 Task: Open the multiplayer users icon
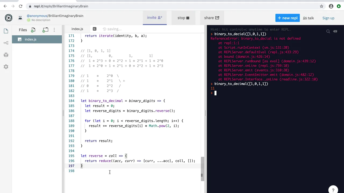click(20, 18)
